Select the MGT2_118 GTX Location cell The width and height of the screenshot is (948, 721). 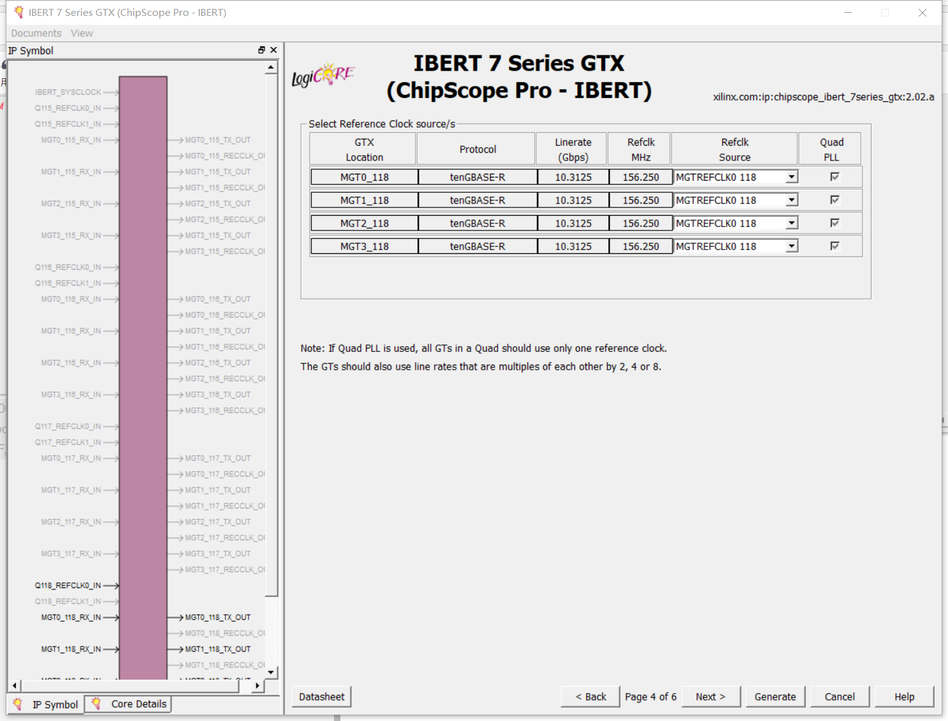coord(364,223)
